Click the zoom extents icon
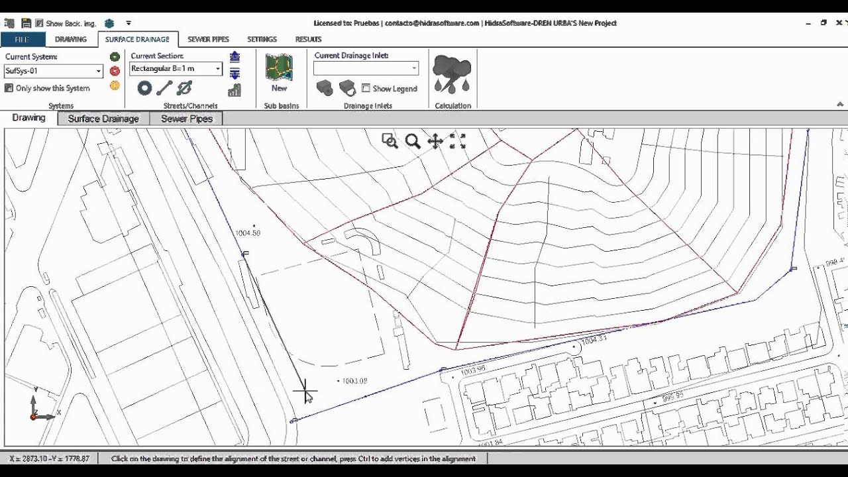This screenshot has height=477, width=848. click(458, 140)
